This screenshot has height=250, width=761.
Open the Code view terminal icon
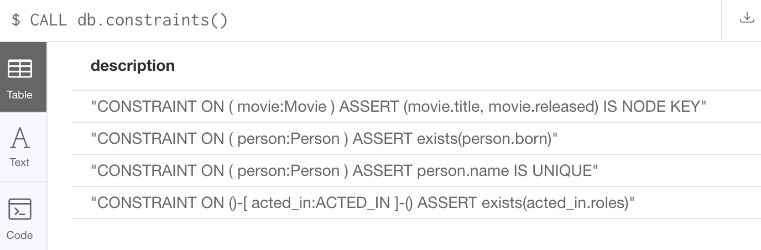click(x=19, y=210)
